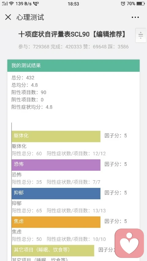Open the three-dot more options menu
Screen dimensions: 147x261
click(x=135, y=17)
